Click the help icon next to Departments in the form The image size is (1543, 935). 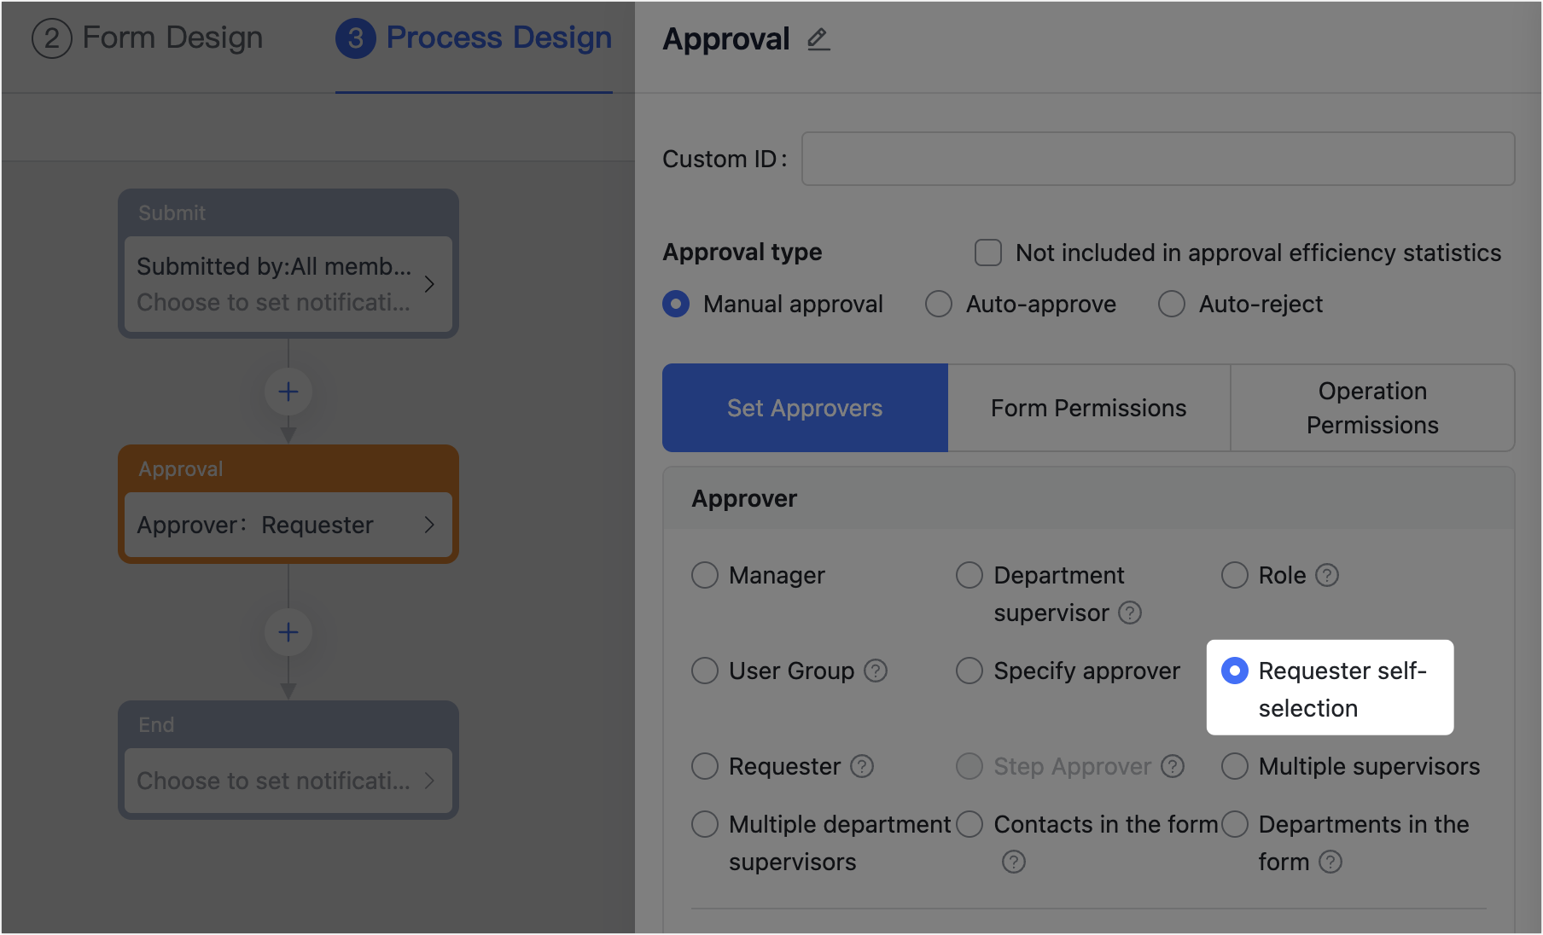1330,862
